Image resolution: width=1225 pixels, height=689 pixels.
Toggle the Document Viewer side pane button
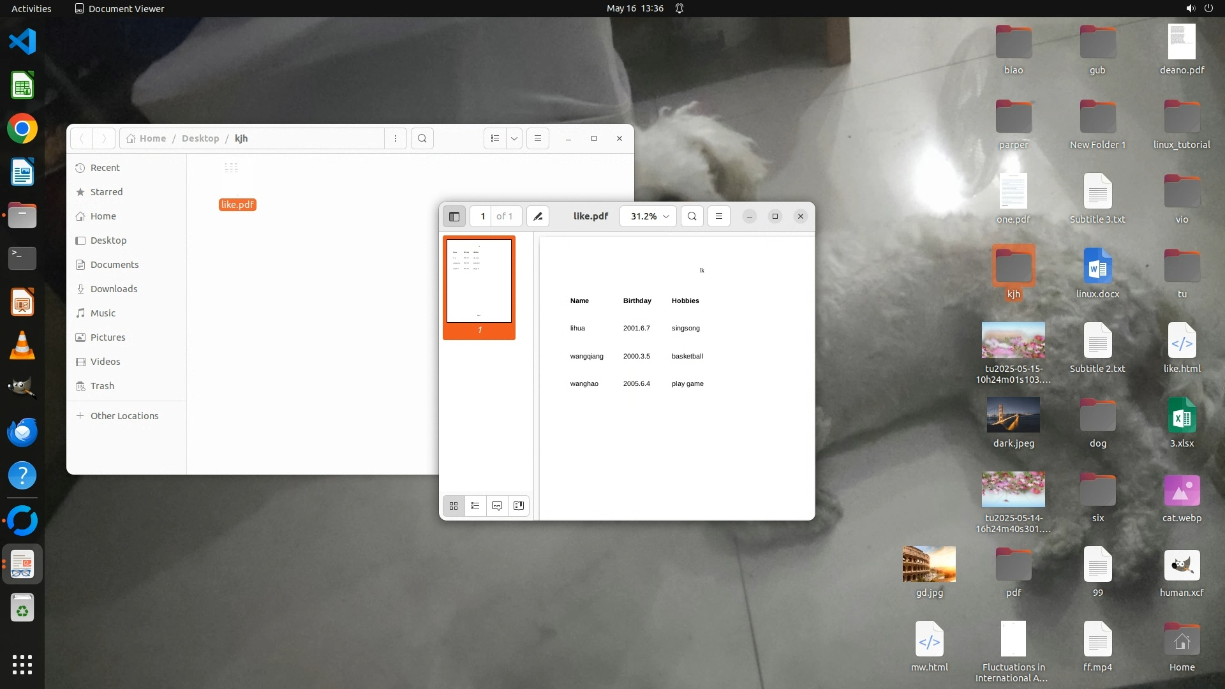point(454,216)
